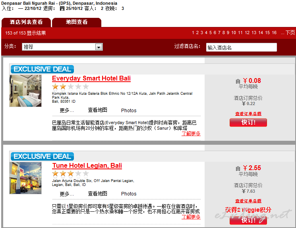Switch to the 酒店列表查看 tab
Screen dimensions: 296x228
pos(26,22)
